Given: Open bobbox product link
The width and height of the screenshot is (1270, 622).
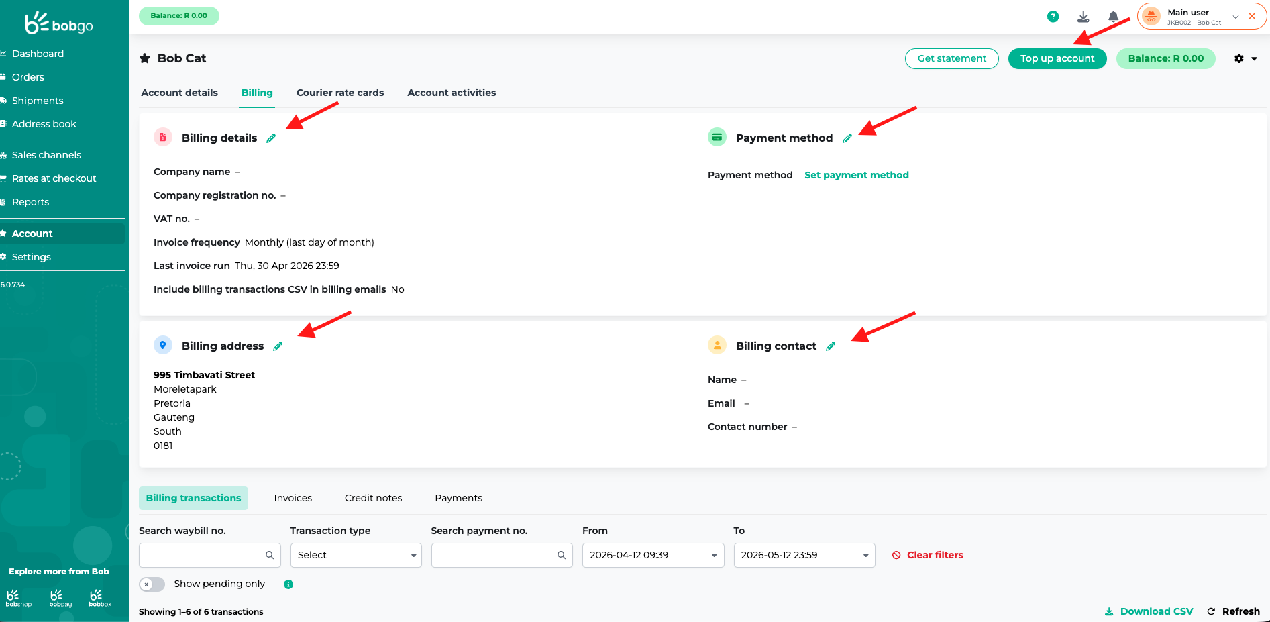Looking at the screenshot, I should point(100,599).
